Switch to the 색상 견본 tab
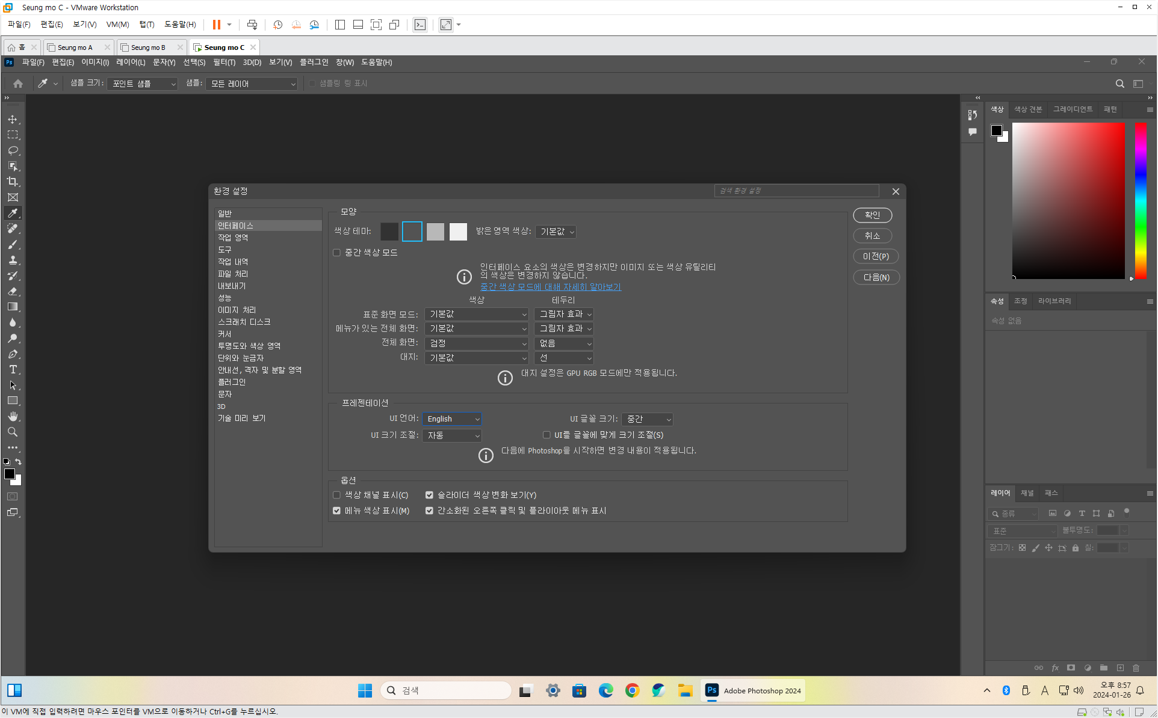 coord(1027,109)
